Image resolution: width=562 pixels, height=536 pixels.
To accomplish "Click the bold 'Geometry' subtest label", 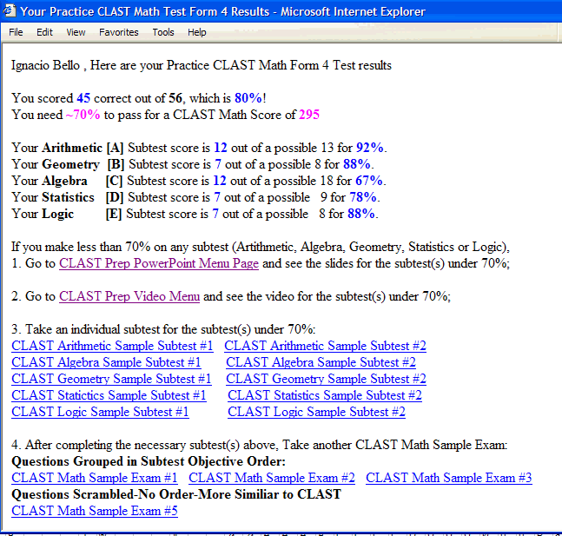I will click(71, 164).
